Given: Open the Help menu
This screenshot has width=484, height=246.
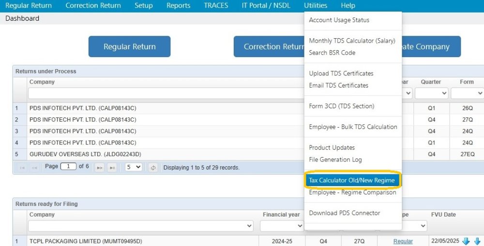Looking at the screenshot, I should tap(348, 5).
